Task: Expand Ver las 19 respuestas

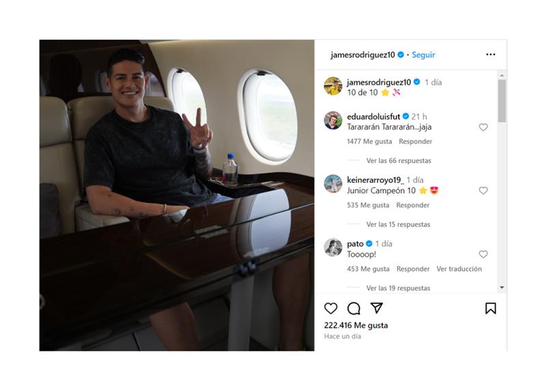Action: 398,288
